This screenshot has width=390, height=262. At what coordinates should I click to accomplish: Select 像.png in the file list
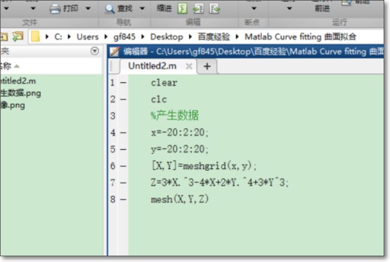click(x=12, y=105)
